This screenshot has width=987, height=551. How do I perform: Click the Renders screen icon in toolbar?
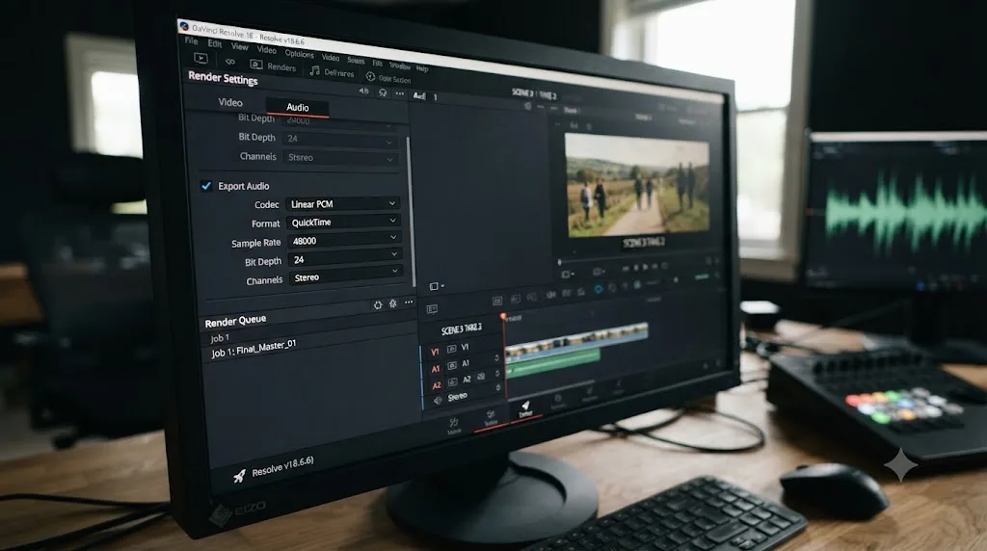coord(256,65)
